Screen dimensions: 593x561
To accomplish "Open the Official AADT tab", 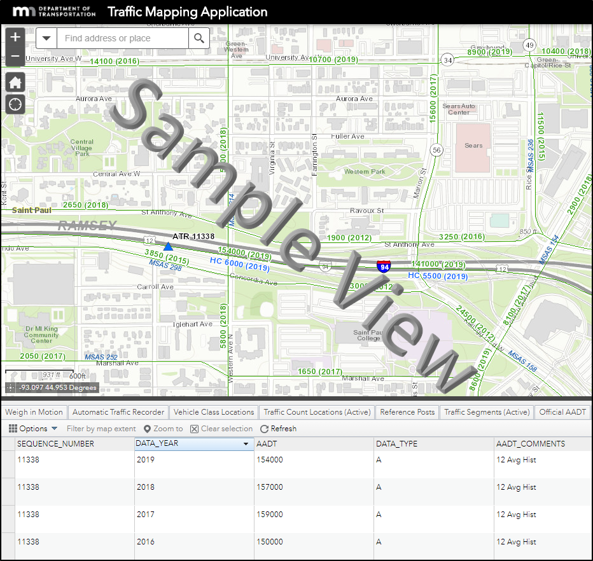I will click(x=562, y=412).
